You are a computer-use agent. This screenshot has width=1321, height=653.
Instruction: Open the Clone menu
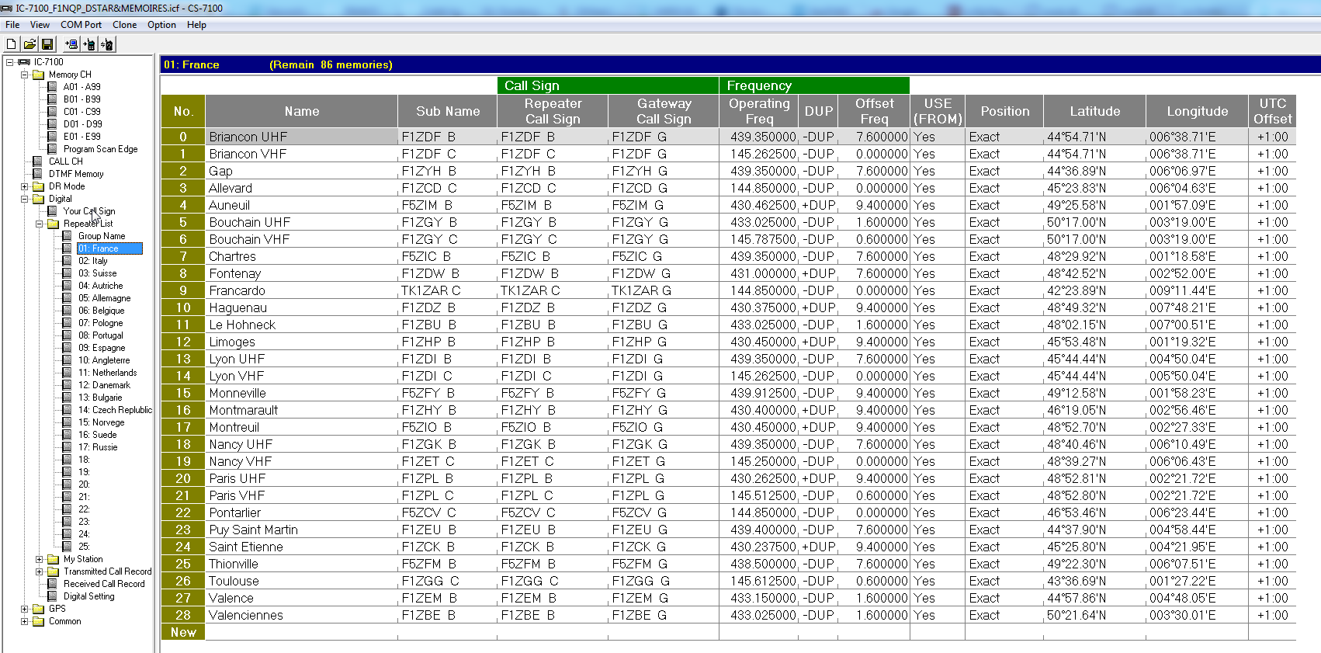point(124,25)
